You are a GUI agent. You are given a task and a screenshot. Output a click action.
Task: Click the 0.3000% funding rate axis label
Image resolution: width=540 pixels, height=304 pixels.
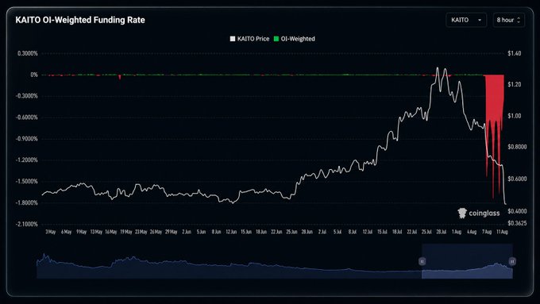(x=28, y=53)
